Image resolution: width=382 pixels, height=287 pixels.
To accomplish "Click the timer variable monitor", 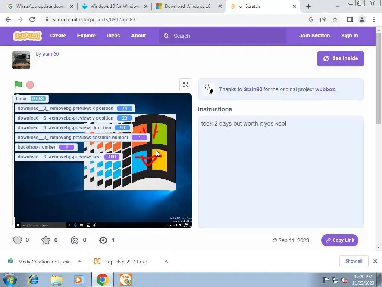I will tap(31, 99).
